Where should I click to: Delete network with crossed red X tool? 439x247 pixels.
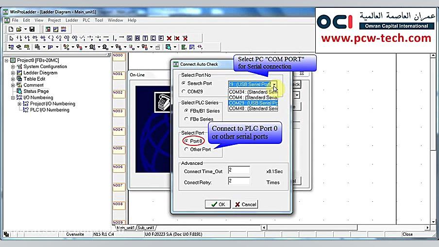coord(185,38)
